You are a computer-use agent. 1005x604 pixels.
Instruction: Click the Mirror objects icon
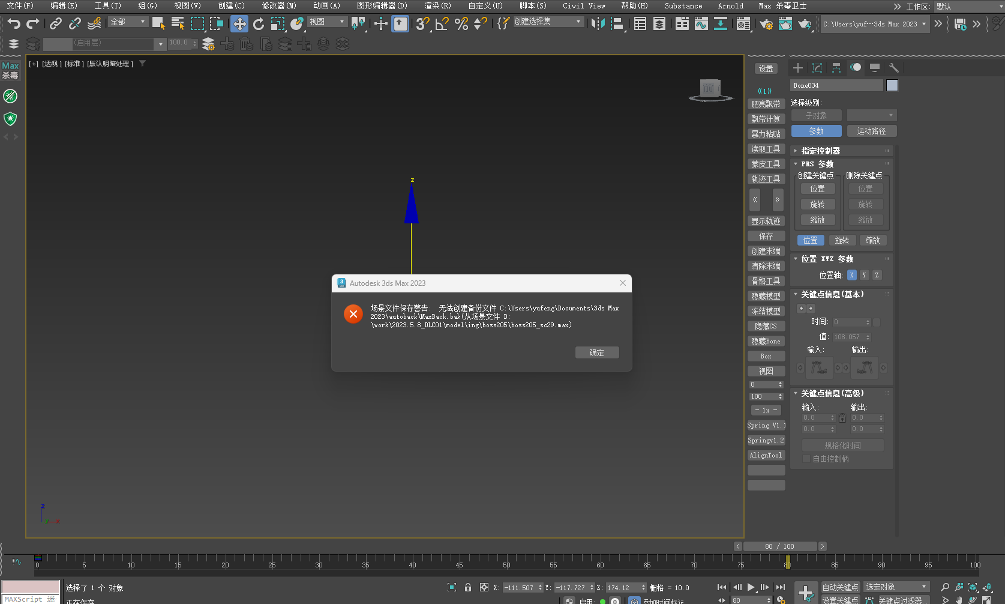pyautogui.click(x=598, y=23)
